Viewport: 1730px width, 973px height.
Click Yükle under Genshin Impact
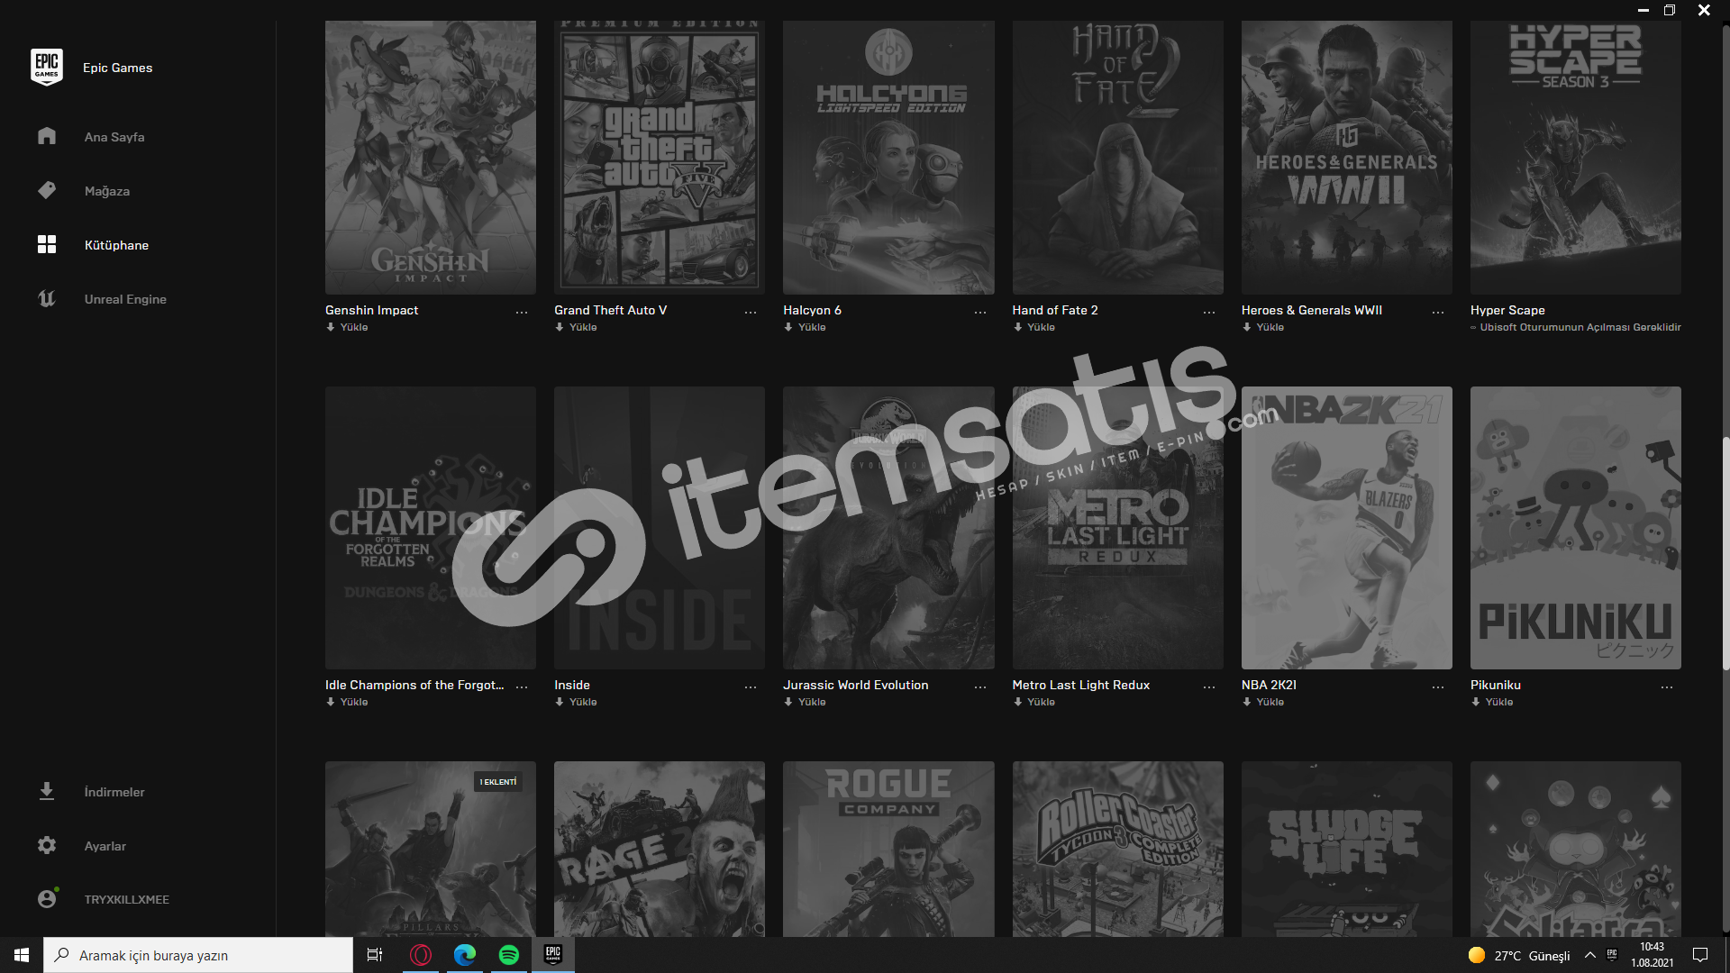[x=354, y=327]
